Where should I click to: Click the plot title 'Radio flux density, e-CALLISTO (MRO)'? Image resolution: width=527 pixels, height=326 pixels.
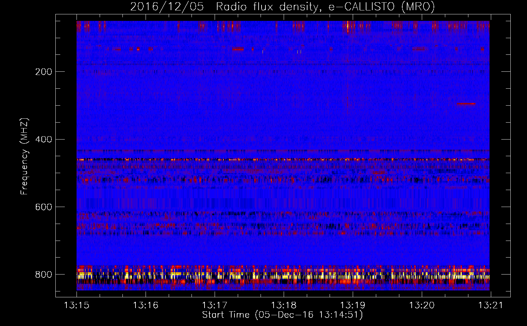click(x=325, y=7)
